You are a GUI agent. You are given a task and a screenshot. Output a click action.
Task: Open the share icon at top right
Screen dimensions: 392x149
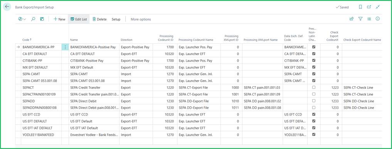(352, 19)
